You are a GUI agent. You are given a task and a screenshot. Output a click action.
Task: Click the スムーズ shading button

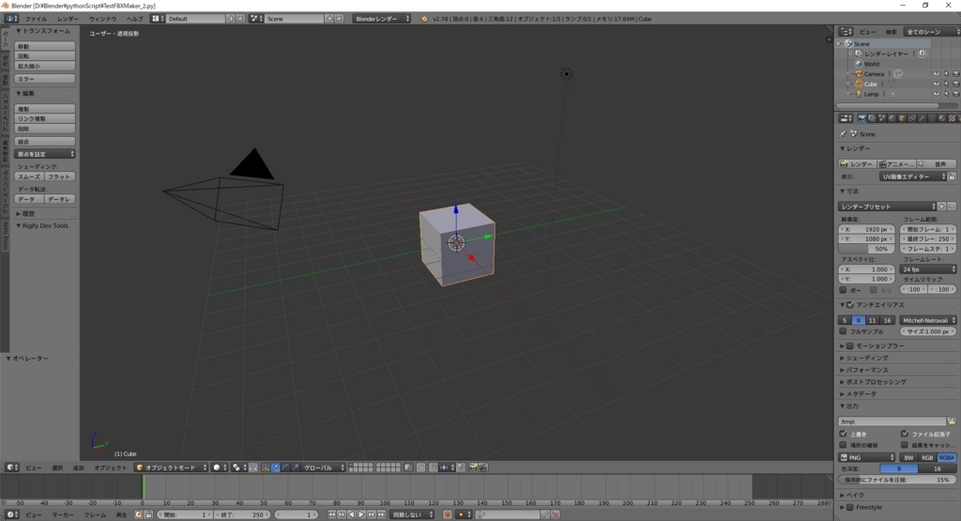click(29, 176)
